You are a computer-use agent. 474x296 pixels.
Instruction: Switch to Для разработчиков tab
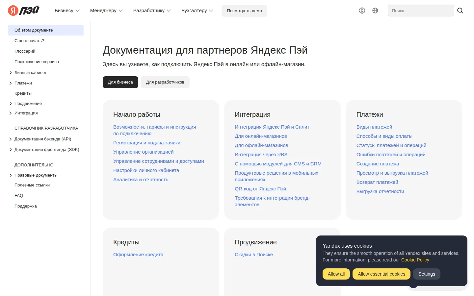click(165, 82)
